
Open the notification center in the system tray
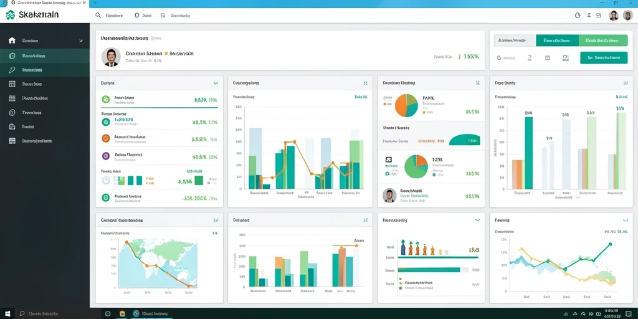[628, 314]
